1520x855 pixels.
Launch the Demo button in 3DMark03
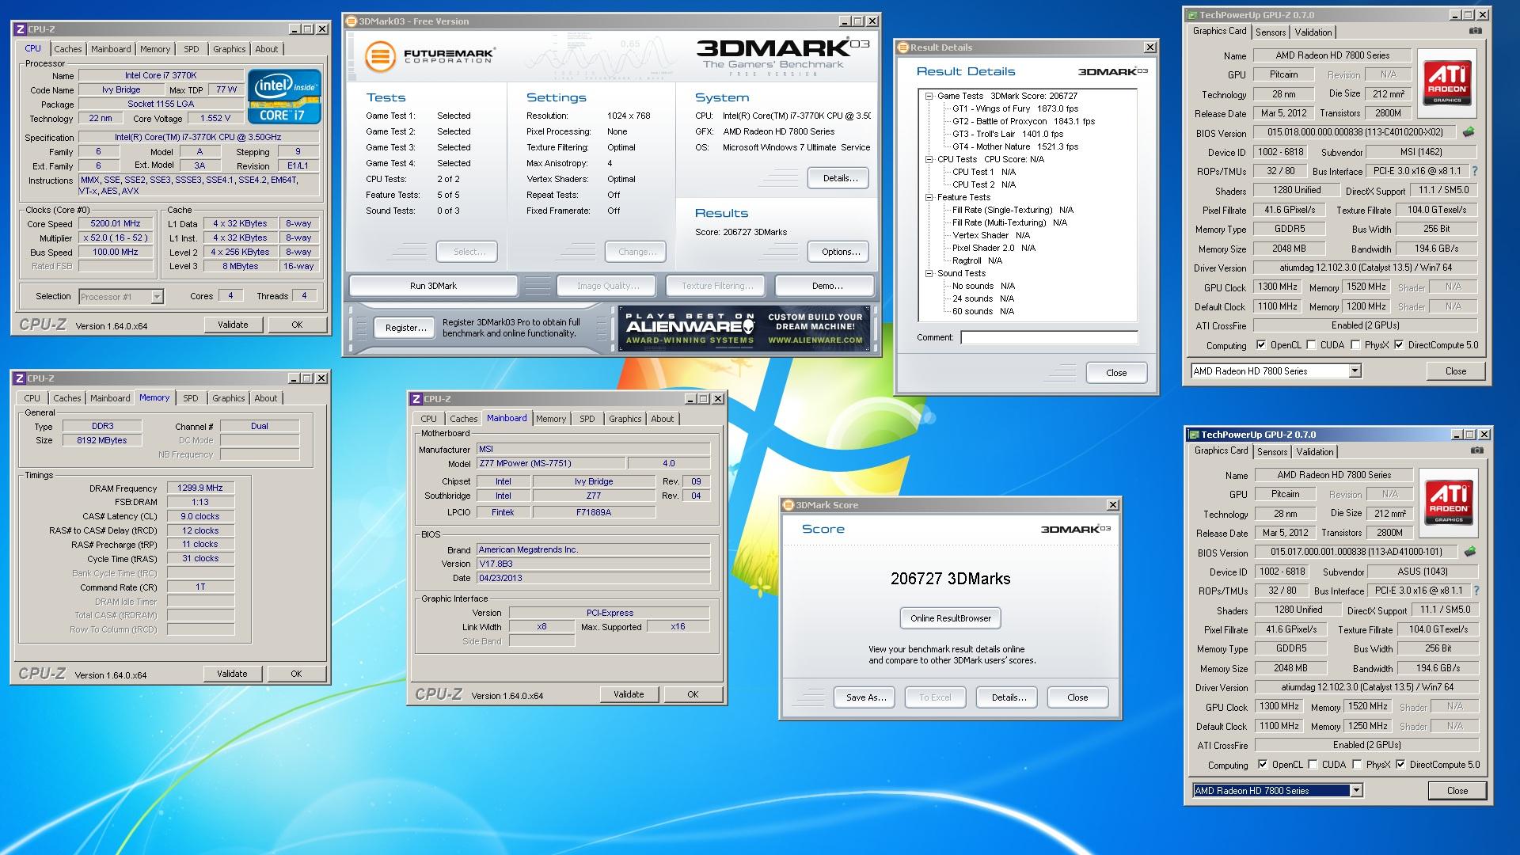click(x=826, y=286)
